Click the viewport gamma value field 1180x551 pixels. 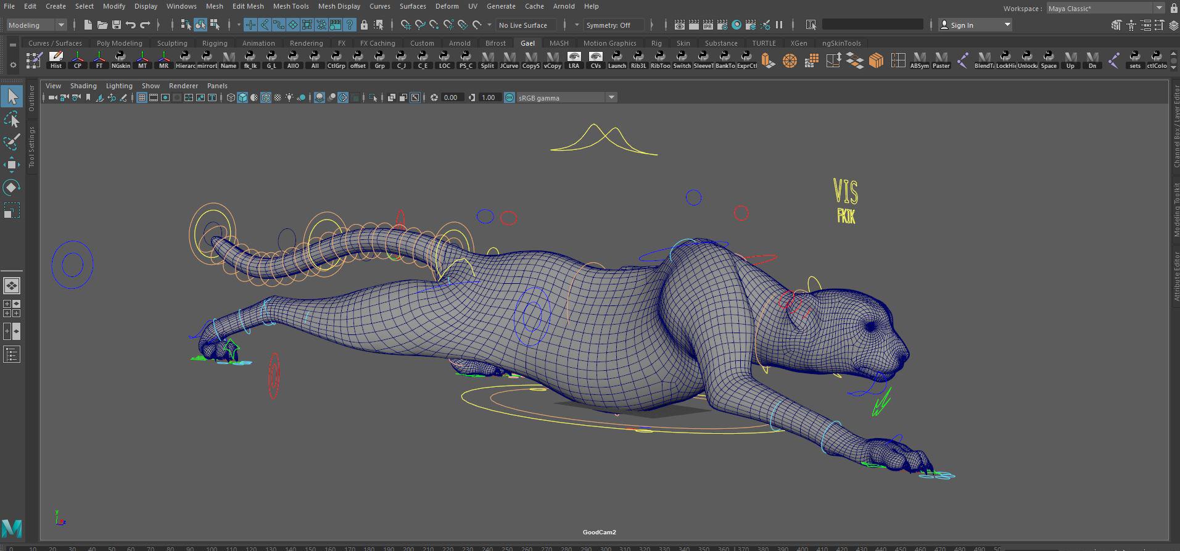pos(489,97)
